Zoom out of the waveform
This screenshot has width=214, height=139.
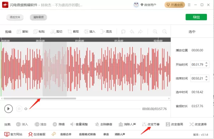[x=164, y=31]
